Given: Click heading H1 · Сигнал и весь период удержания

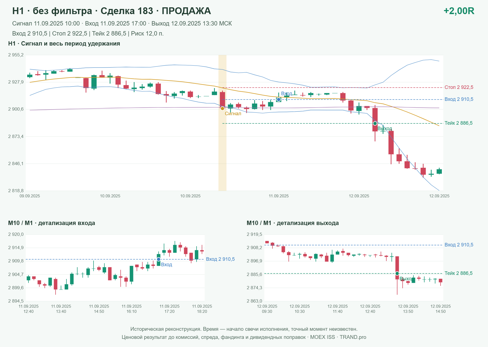Looking at the screenshot, I should [64, 44].
